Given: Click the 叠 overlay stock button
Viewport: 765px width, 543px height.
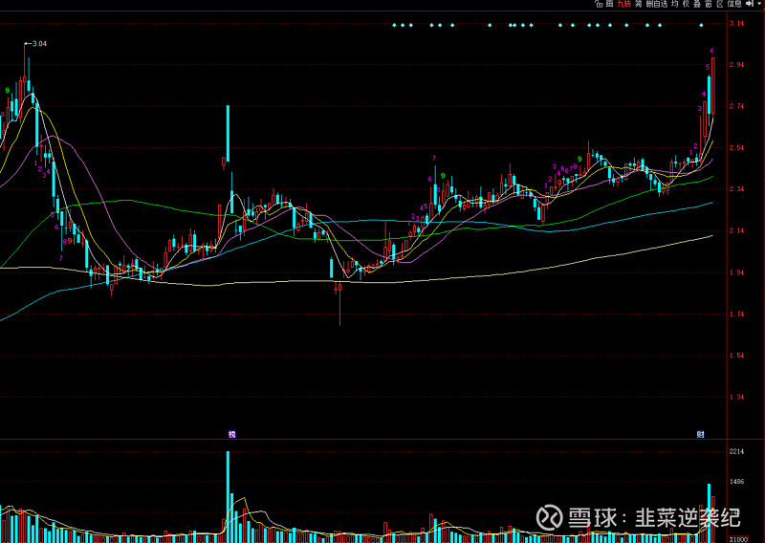Looking at the screenshot, I should 697,4.
